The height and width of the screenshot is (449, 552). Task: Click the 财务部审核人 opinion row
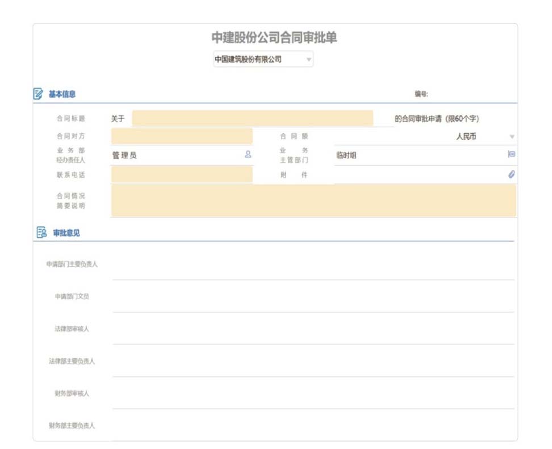click(x=313, y=393)
